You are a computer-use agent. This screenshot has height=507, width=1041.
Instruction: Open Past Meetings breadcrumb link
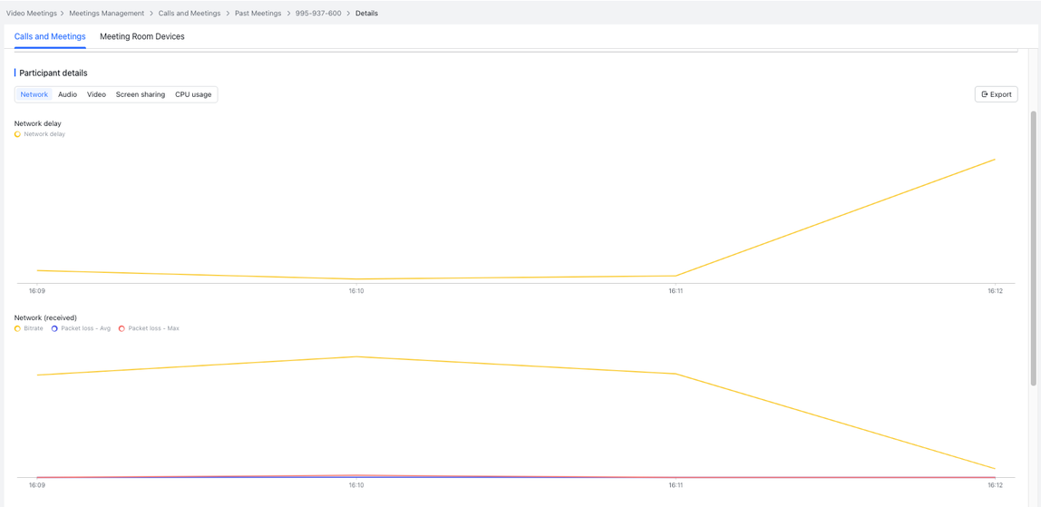258,14
